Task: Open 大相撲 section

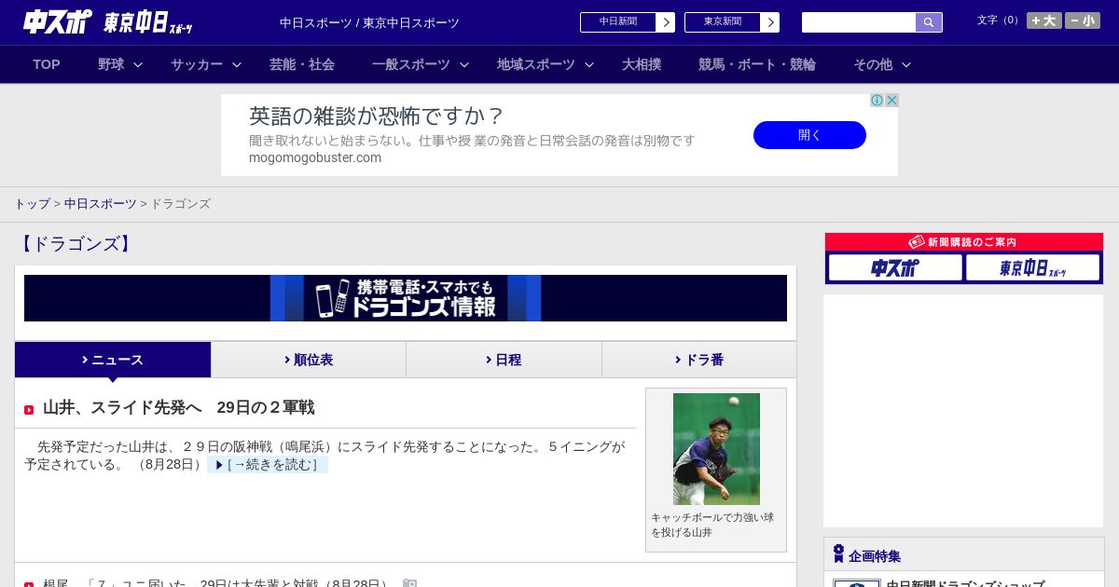Action: pyautogui.click(x=642, y=64)
